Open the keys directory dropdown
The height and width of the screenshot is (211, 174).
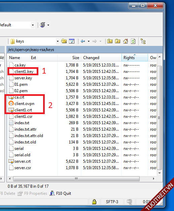click(x=58, y=41)
